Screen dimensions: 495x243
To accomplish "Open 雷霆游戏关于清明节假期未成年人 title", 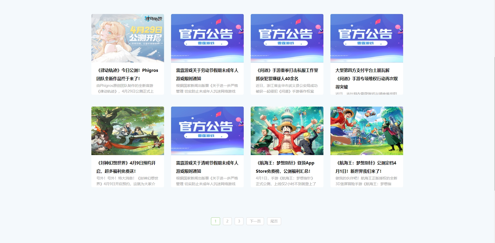I will tap(207, 167).
